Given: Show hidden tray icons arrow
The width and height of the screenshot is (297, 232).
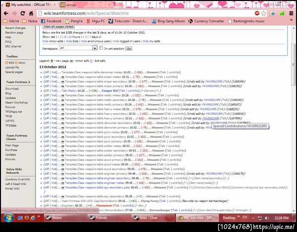Looking at the screenshot, I should [x=253, y=218].
